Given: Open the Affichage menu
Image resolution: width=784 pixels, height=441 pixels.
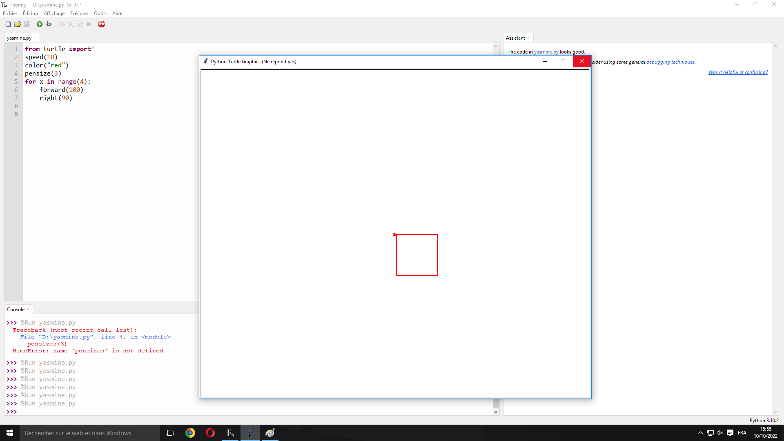Looking at the screenshot, I should pos(54,13).
